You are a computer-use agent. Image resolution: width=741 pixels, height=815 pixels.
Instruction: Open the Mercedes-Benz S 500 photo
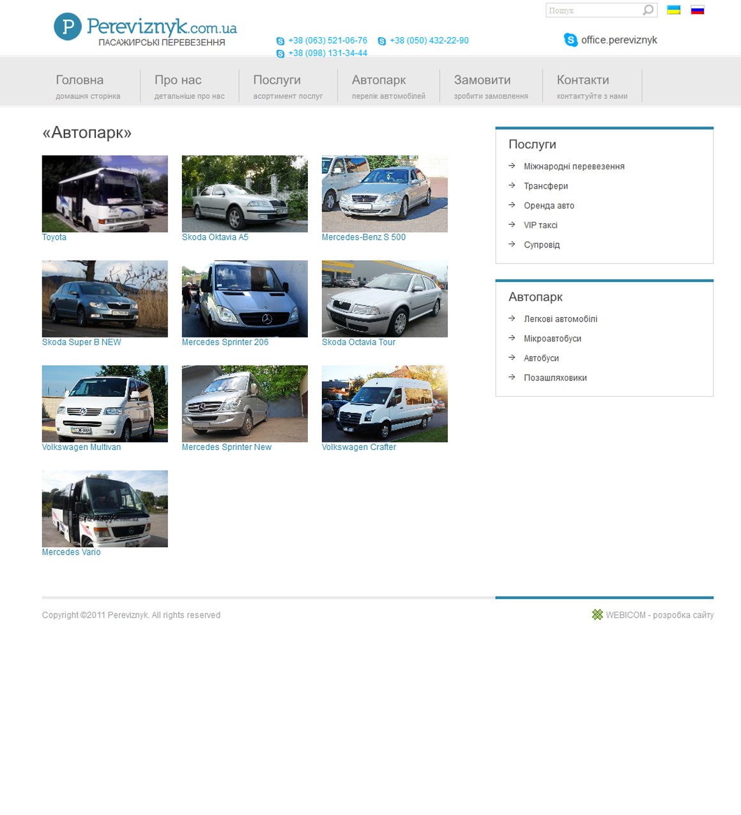[385, 194]
